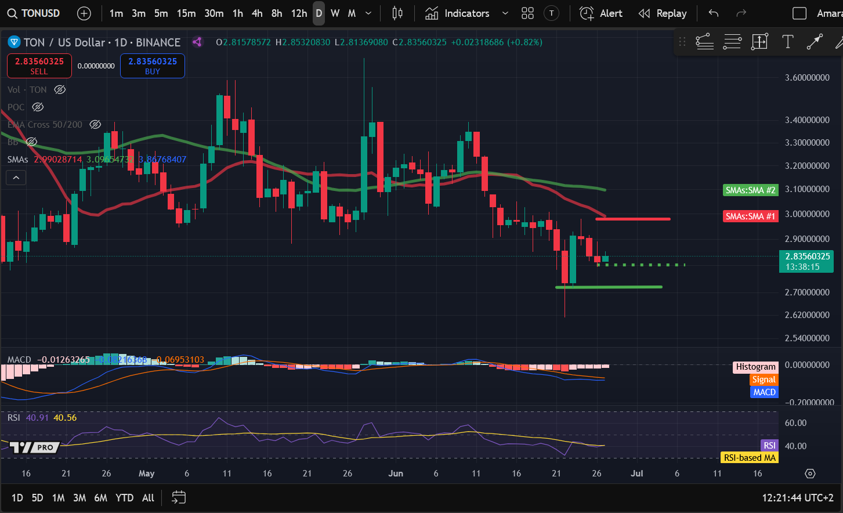Select the trend line style tool
This screenshot has width=843, height=513.
pos(704,41)
